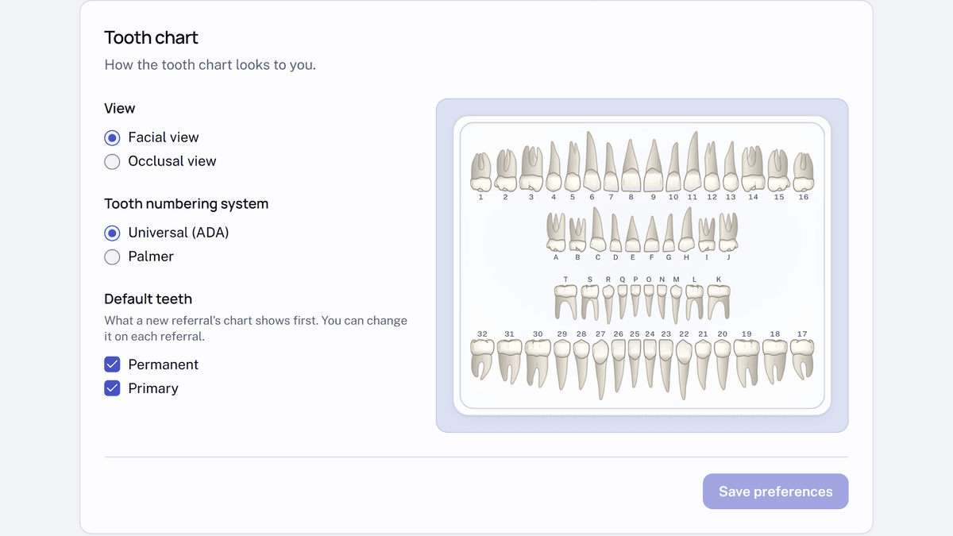Choose Universal (ADA) numbering system
The height and width of the screenshot is (536, 953).
tap(113, 233)
